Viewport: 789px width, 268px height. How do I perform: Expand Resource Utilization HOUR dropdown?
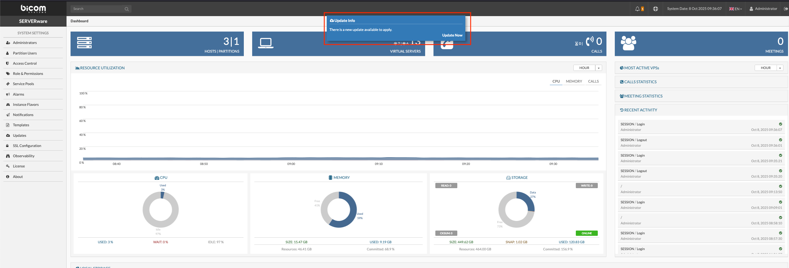click(598, 68)
